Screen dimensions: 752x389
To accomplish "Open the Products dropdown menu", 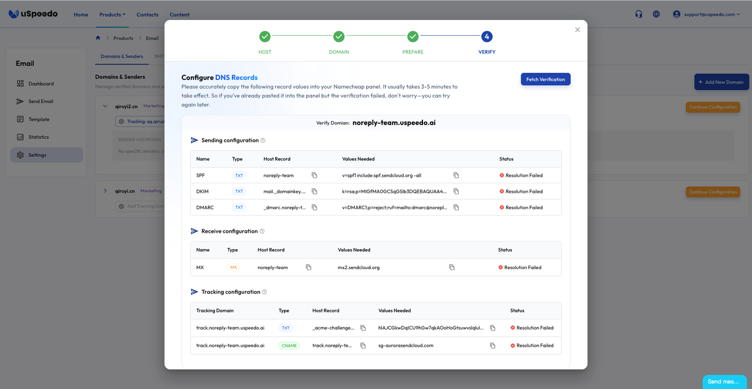I will [112, 15].
